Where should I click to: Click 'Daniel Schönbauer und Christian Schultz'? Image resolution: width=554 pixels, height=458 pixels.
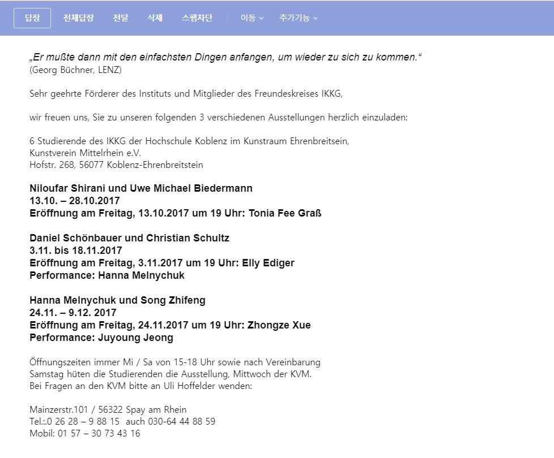point(130,238)
